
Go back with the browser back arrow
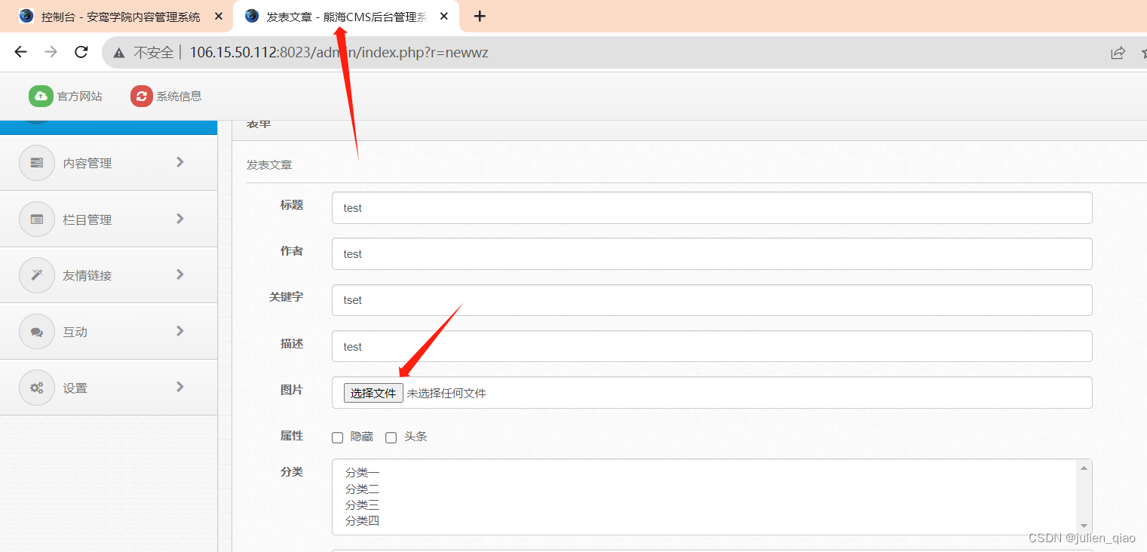(x=20, y=52)
